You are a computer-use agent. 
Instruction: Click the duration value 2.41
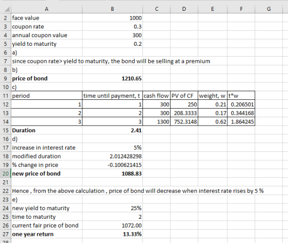coord(113,130)
